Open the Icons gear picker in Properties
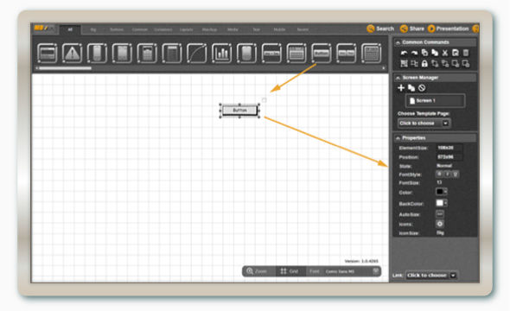 point(440,224)
